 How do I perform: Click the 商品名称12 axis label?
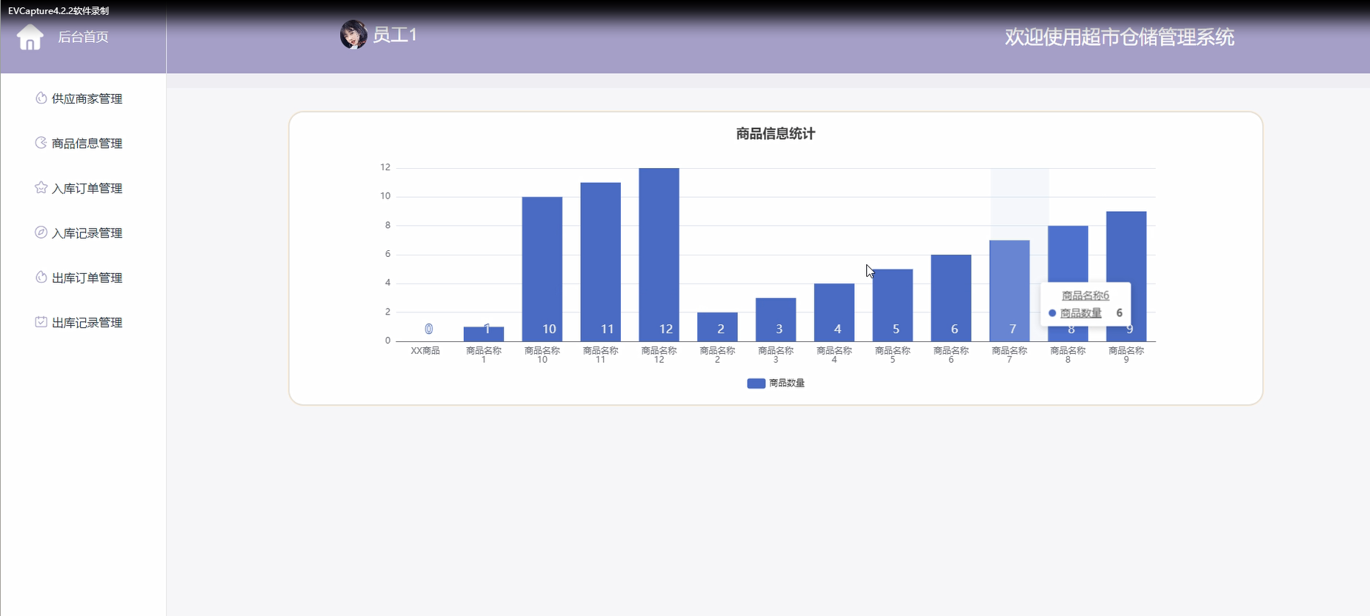point(659,355)
